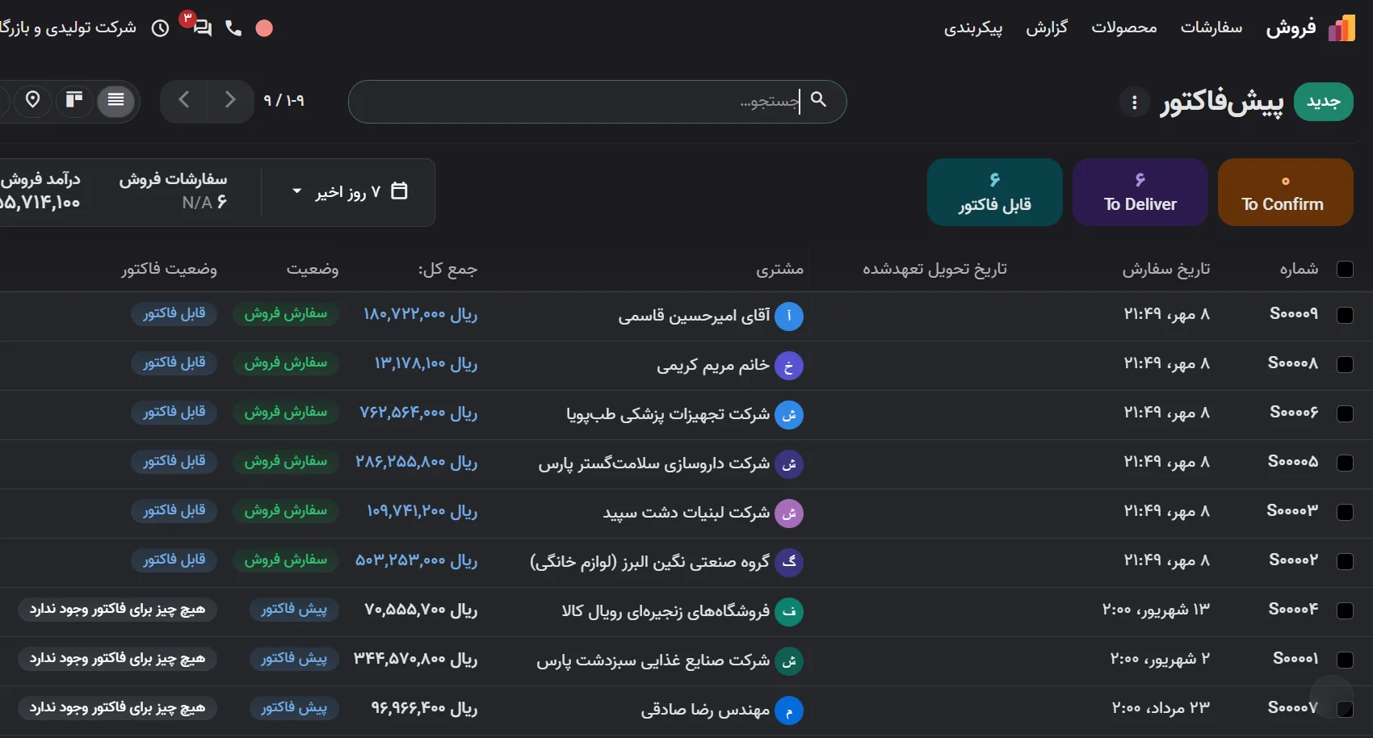
Task: Switch to list view
Action: [x=116, y=100]
